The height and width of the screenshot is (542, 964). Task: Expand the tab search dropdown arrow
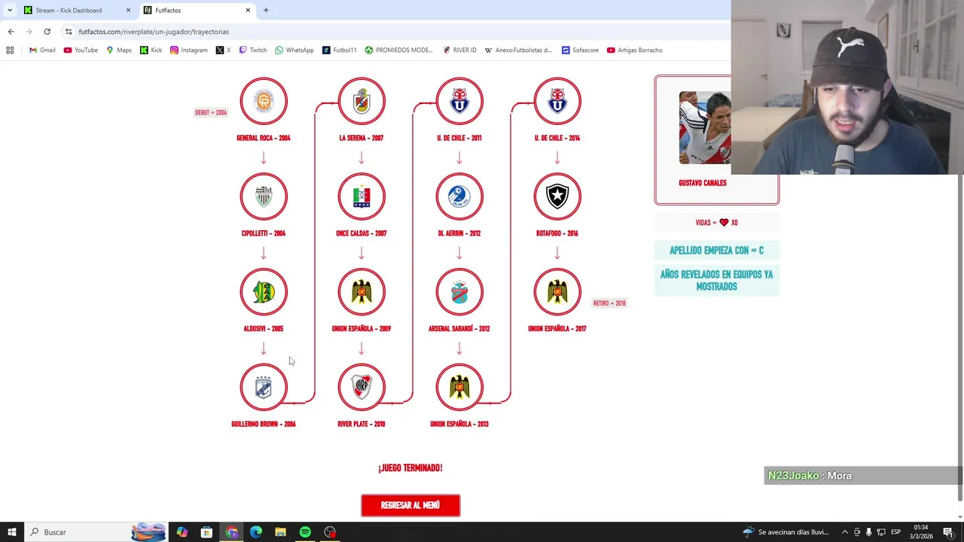pos(10,11)
